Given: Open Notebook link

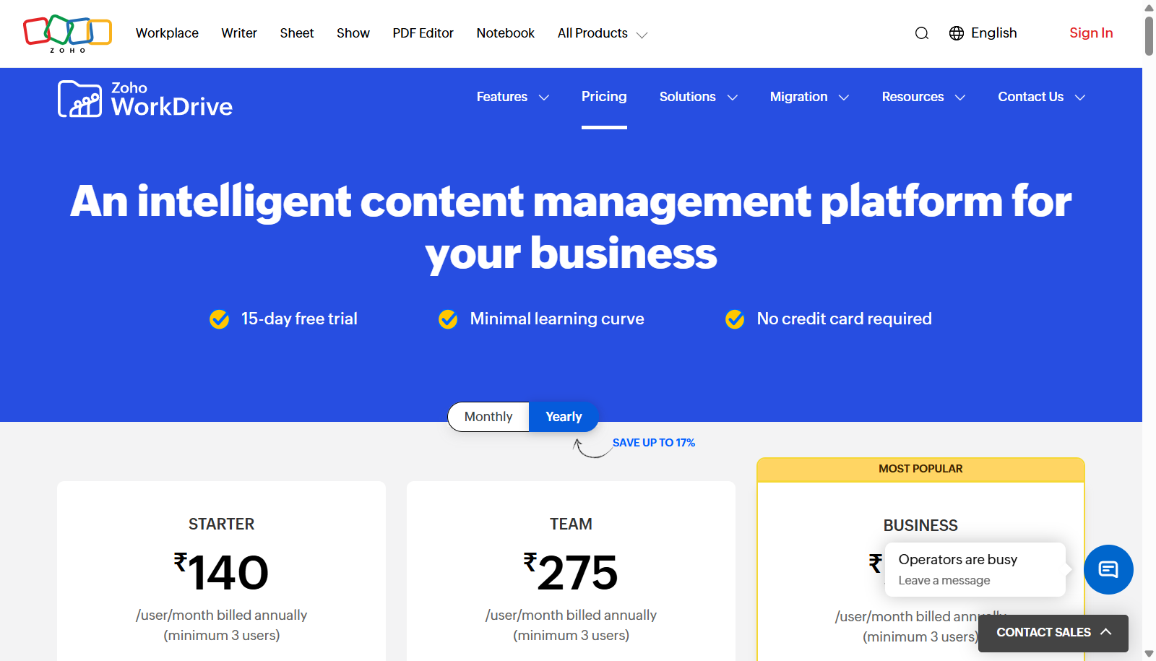Looking at the screenshot, I should [x=506, y=33].
